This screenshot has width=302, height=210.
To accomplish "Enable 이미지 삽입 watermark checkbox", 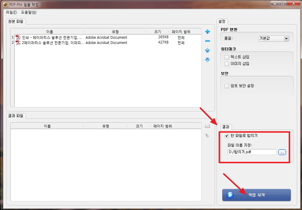I will pyautogui.click(x=226, y=64).
